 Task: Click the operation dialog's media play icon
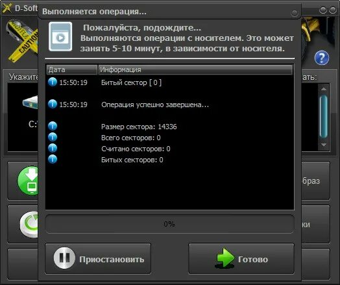60,36
